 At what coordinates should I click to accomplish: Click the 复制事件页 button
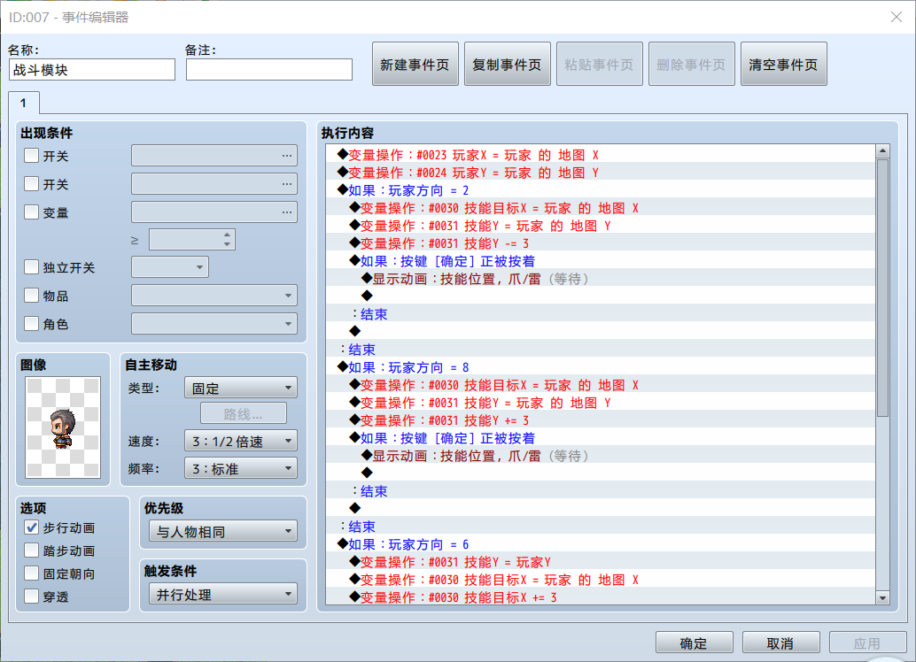click(x=507, y=65)
